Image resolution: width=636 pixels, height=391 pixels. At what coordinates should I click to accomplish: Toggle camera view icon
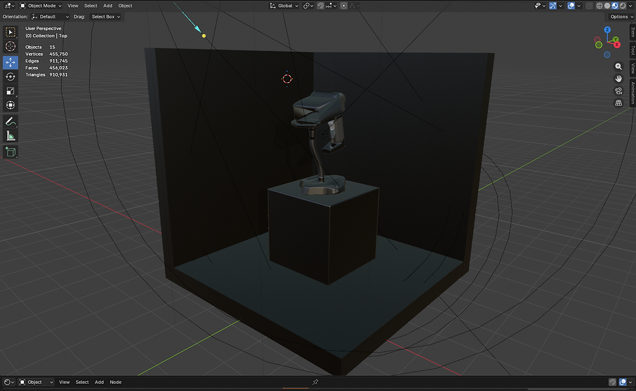[618, 91]
